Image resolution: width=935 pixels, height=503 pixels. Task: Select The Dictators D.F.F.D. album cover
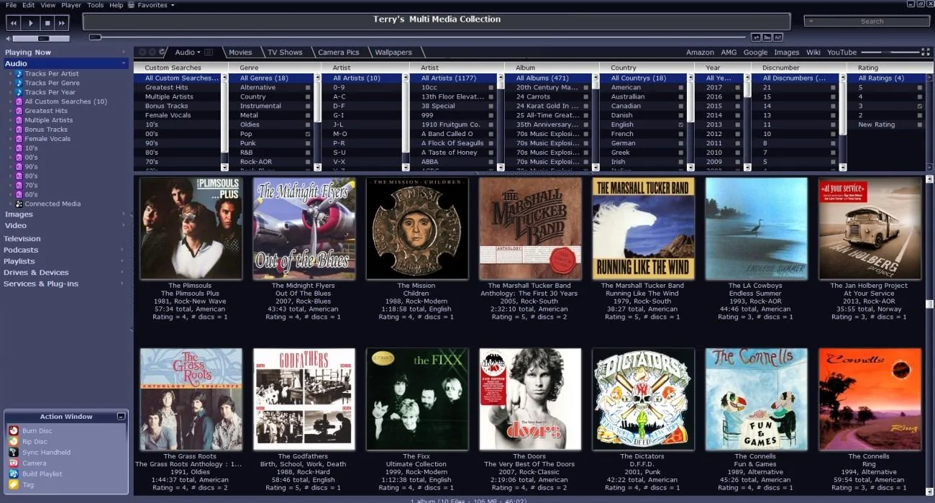pyautogui.click(x=643, y=399)
